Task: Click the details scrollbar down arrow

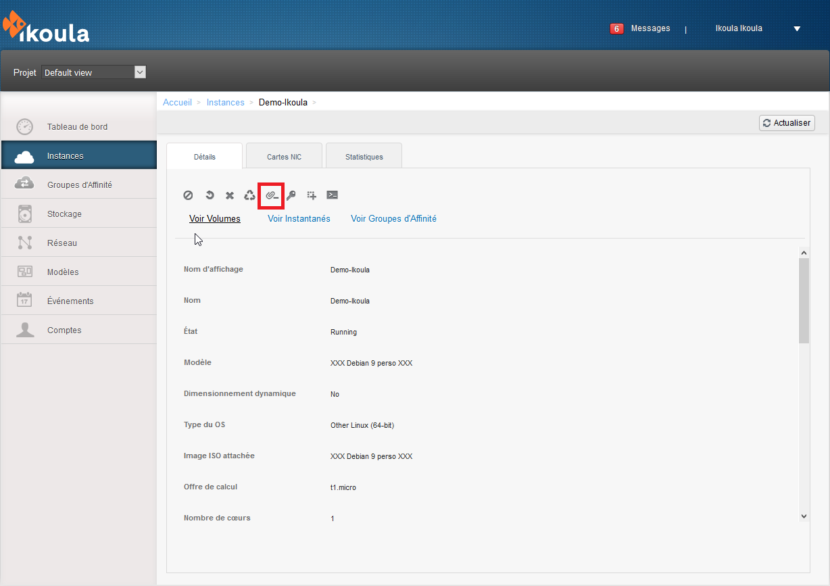Action: [804, 516]
